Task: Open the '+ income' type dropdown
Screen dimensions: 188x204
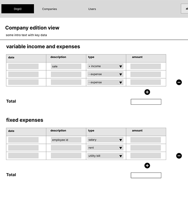Action: (105, 66)
